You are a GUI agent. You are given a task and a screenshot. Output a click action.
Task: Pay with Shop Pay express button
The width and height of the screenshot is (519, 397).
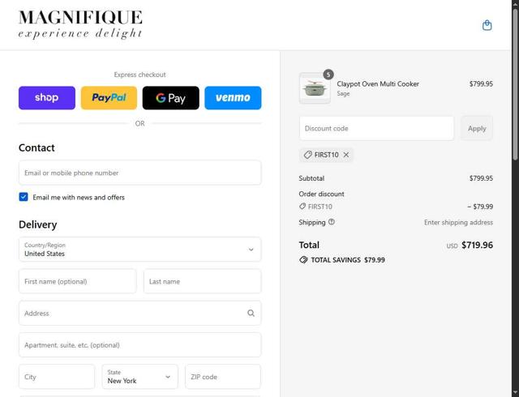tap(47, 98)
